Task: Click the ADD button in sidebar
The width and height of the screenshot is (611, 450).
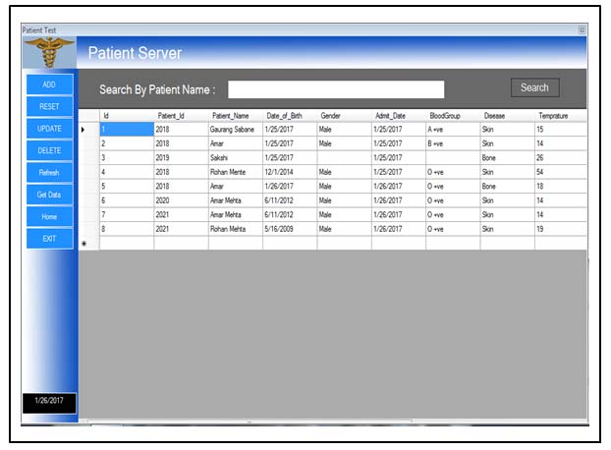Action: click(x=49, y=84)
